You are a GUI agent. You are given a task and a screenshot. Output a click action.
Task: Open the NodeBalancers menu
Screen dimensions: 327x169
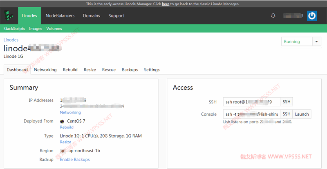(x=60, y=16)
